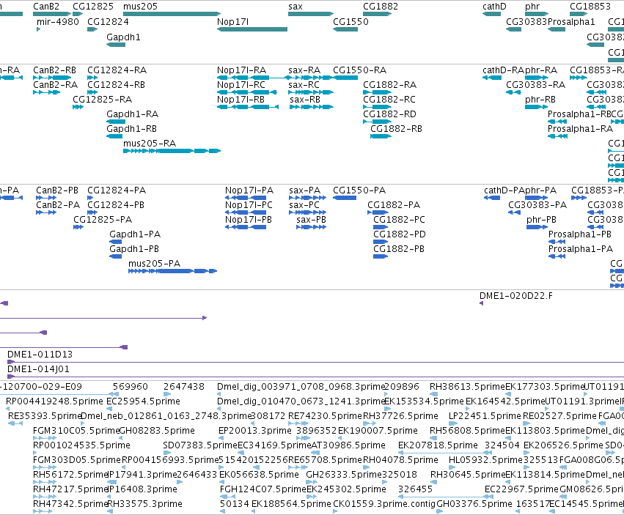The height and width of the screenshot is (515, 624).
Task: Select the Nop17l-RA transcript label
Action: click(x=241, y=70)
